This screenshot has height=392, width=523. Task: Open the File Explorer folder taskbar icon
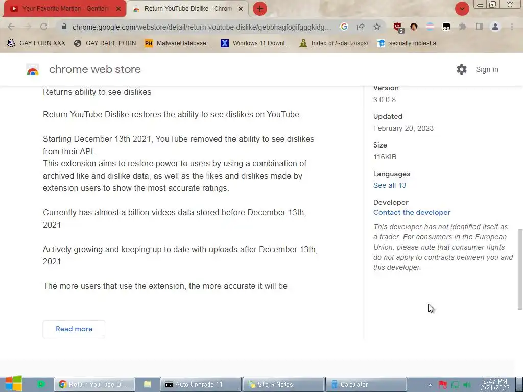(148, 384)
